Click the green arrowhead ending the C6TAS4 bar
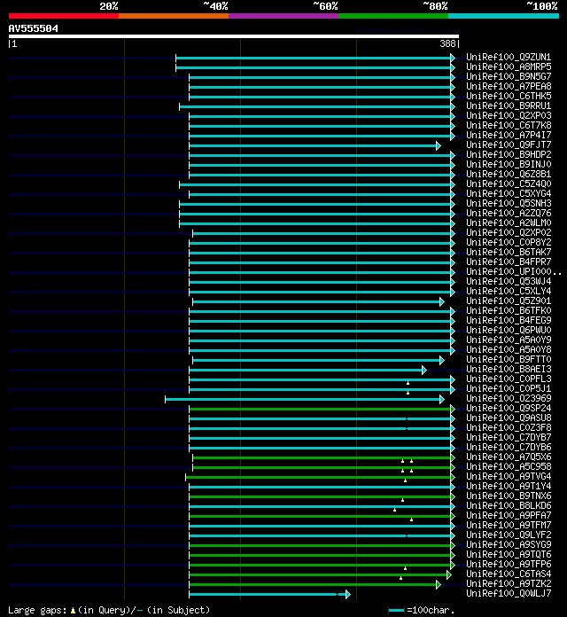The height and width of the screenshot is (617, 567). pos(449,575)
